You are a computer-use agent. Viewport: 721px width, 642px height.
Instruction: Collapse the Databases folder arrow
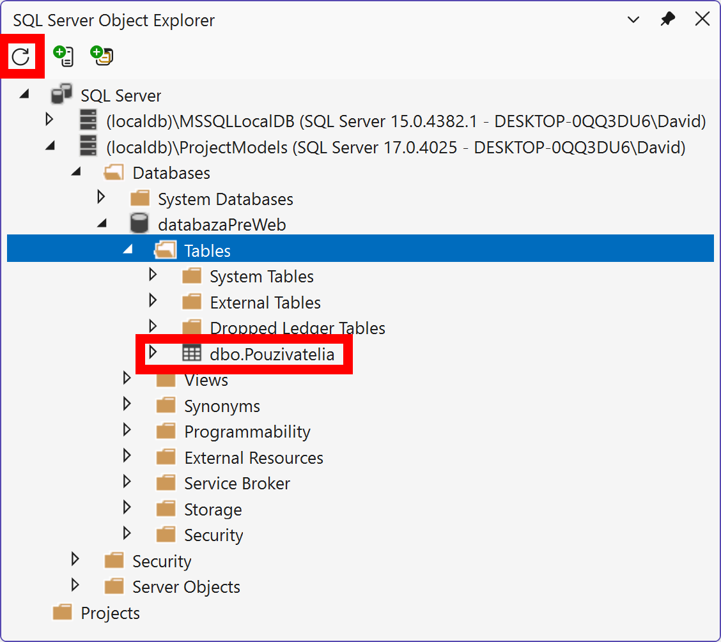tap(76, 172)
